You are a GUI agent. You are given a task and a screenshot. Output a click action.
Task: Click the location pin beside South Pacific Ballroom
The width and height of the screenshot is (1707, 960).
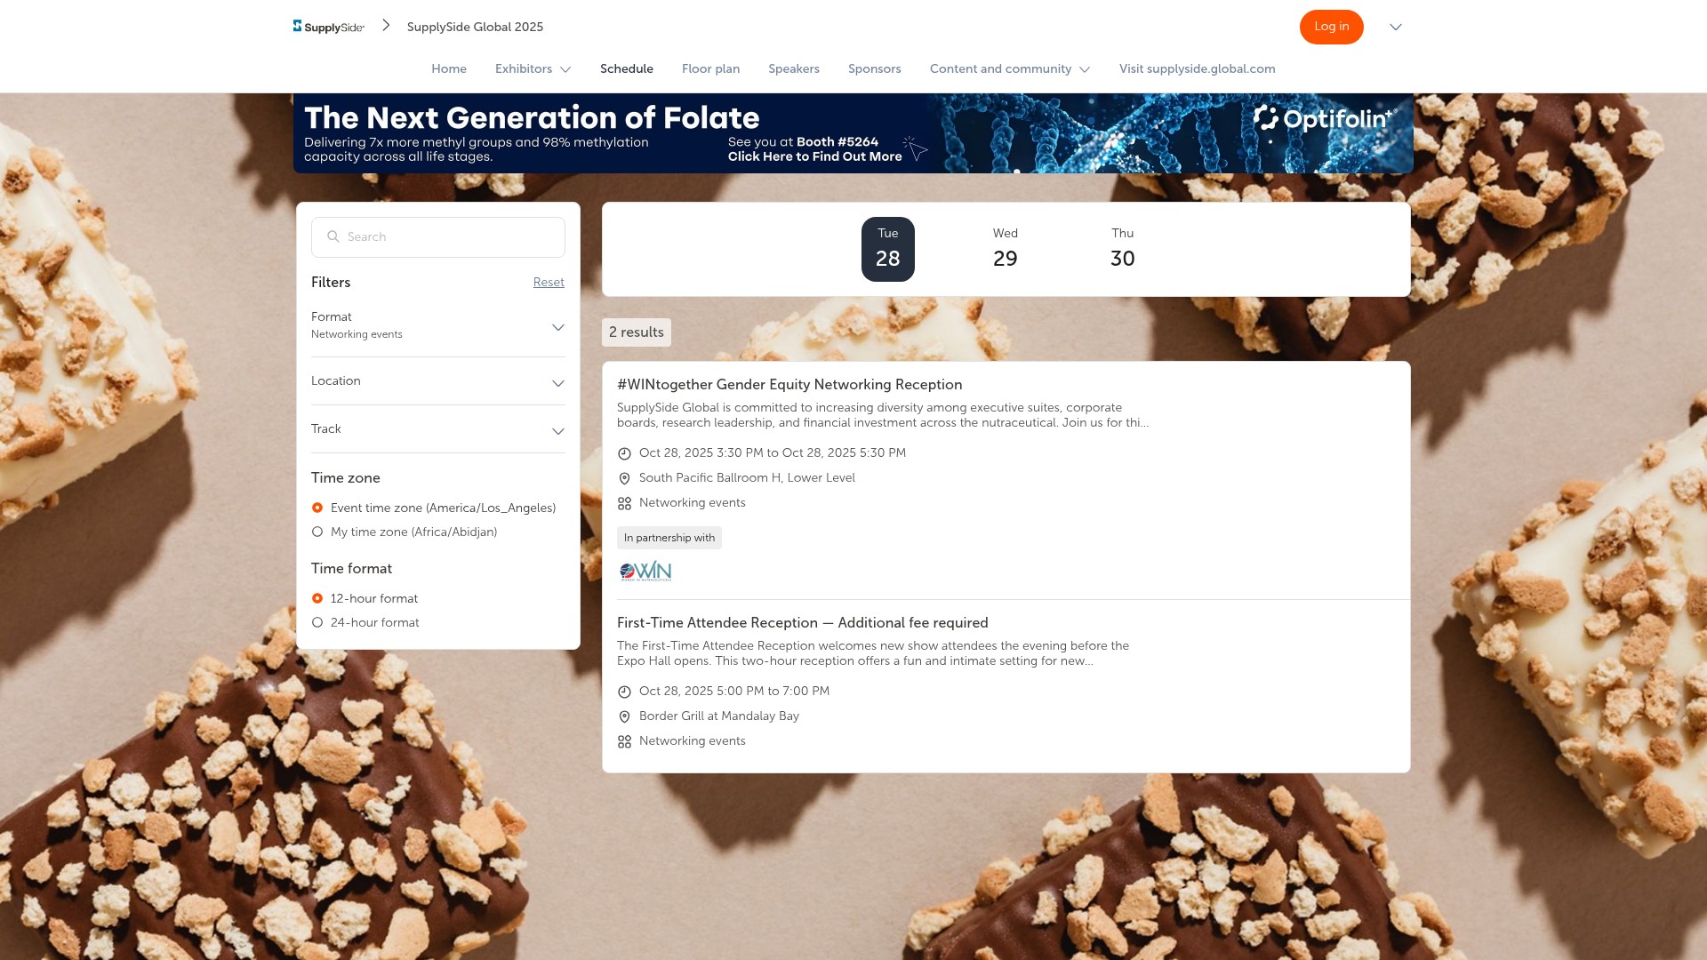[624, 478]
